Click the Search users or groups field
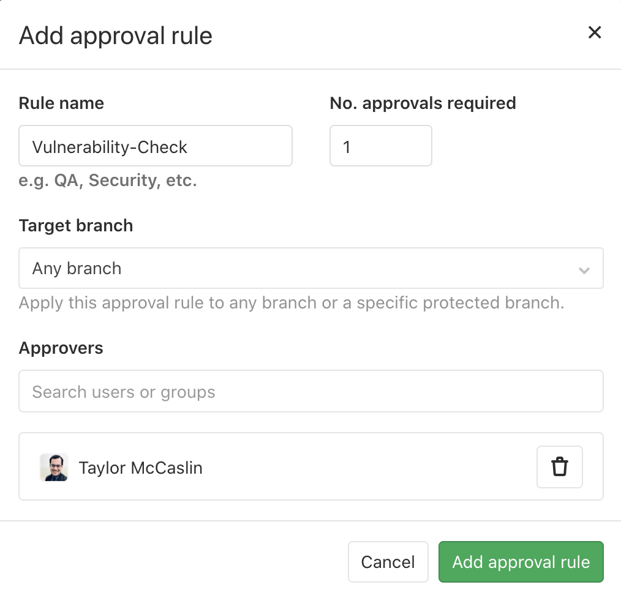Screen dimensions: 621x601 [x=310, y=391]
